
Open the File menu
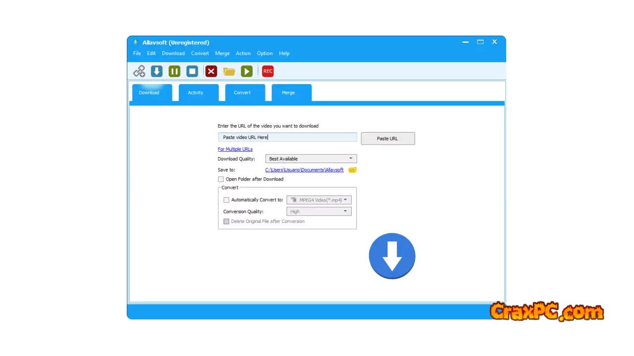pos(137,53)
